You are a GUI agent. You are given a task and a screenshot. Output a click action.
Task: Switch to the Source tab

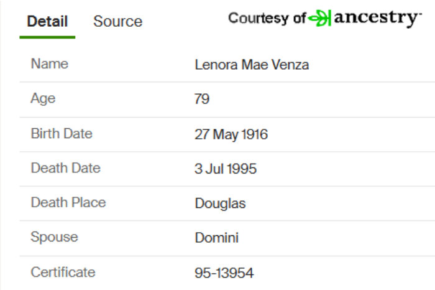[x=118, y=21]
